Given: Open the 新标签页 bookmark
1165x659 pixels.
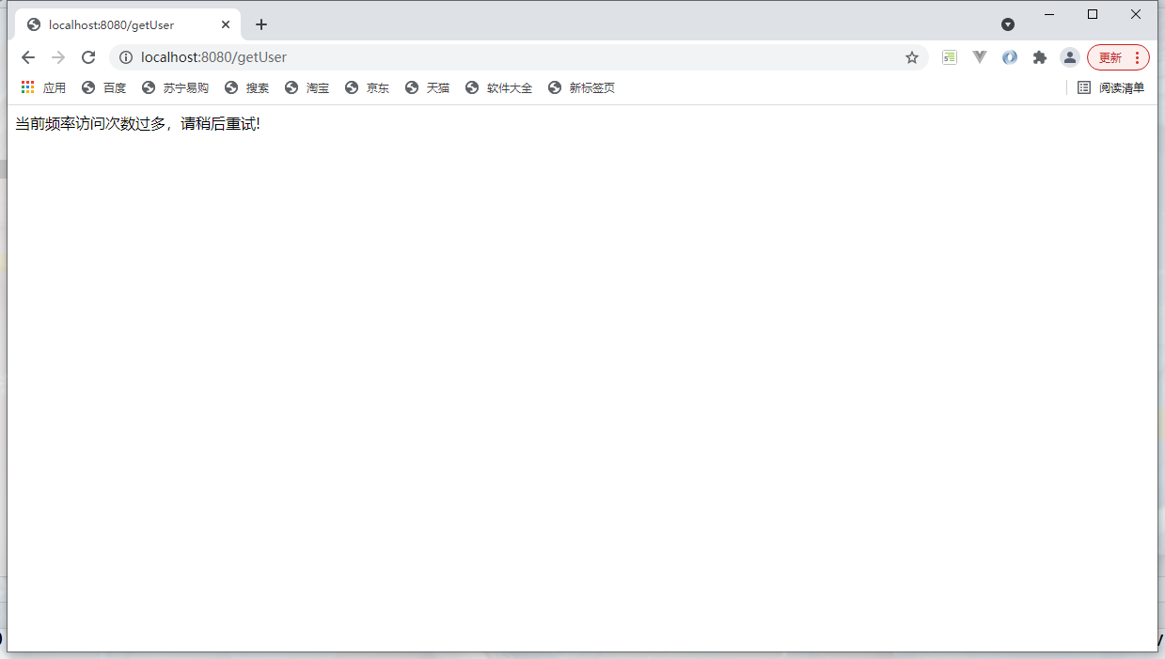Looking at the screenshot, I should pos(581,87).
